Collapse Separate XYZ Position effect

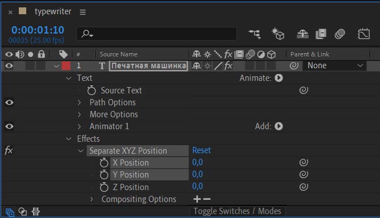(80, 151)
